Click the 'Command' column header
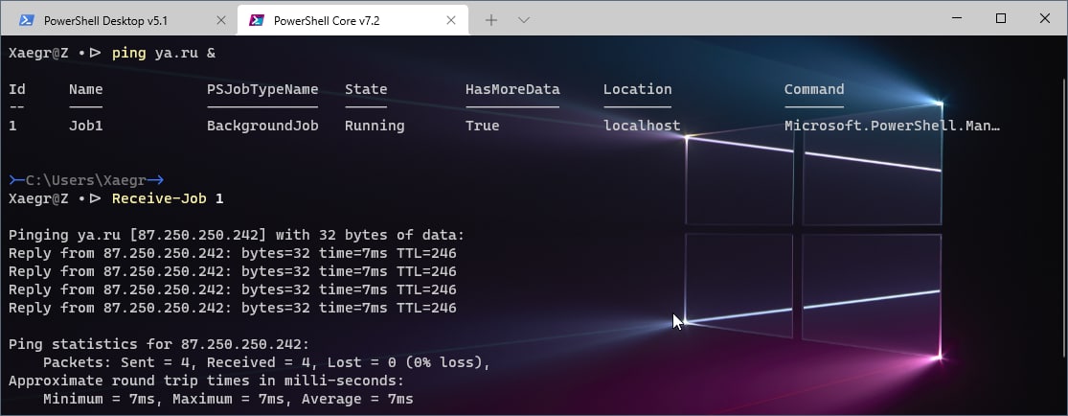This screenshot has height=416, width=1068. (814, 89)
